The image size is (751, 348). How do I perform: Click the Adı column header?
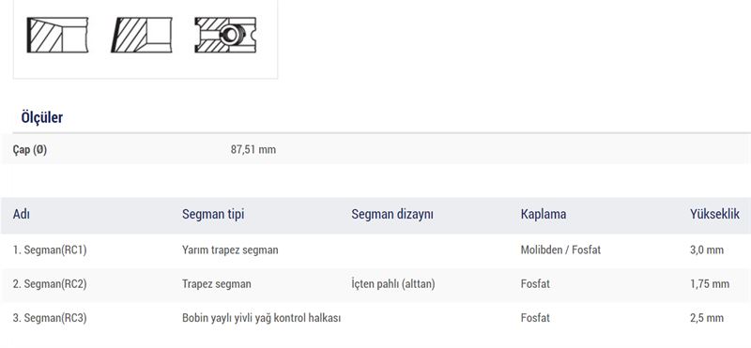(x=21, y=214)
